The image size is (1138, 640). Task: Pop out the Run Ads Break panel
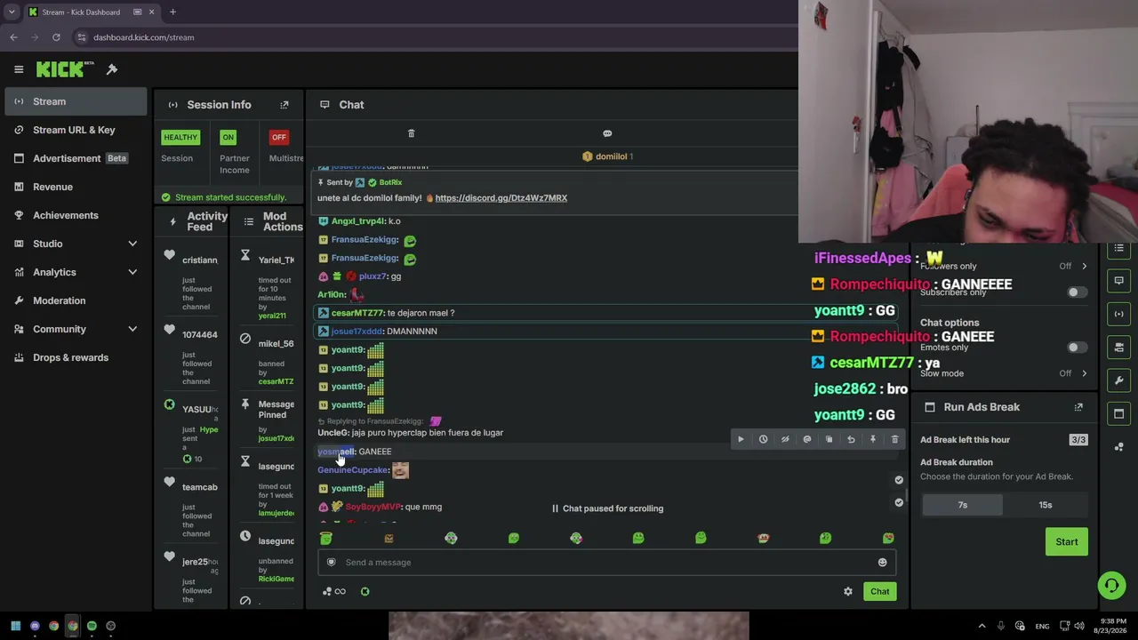point(1078,407)
